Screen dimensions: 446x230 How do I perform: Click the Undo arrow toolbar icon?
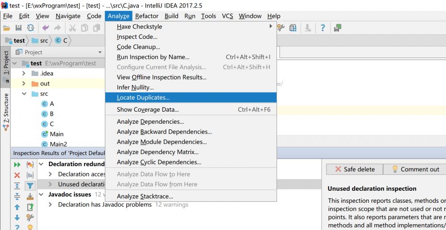(x=45, y=28)
